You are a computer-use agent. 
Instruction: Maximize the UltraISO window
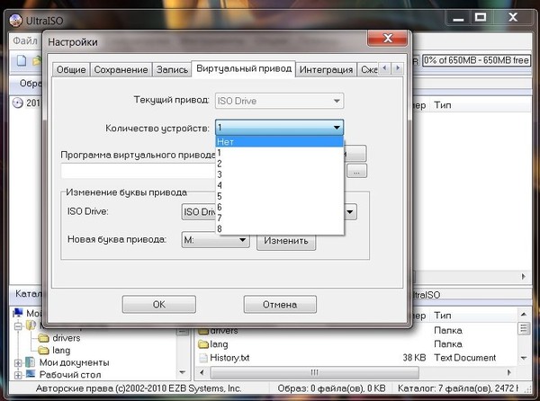481,18
